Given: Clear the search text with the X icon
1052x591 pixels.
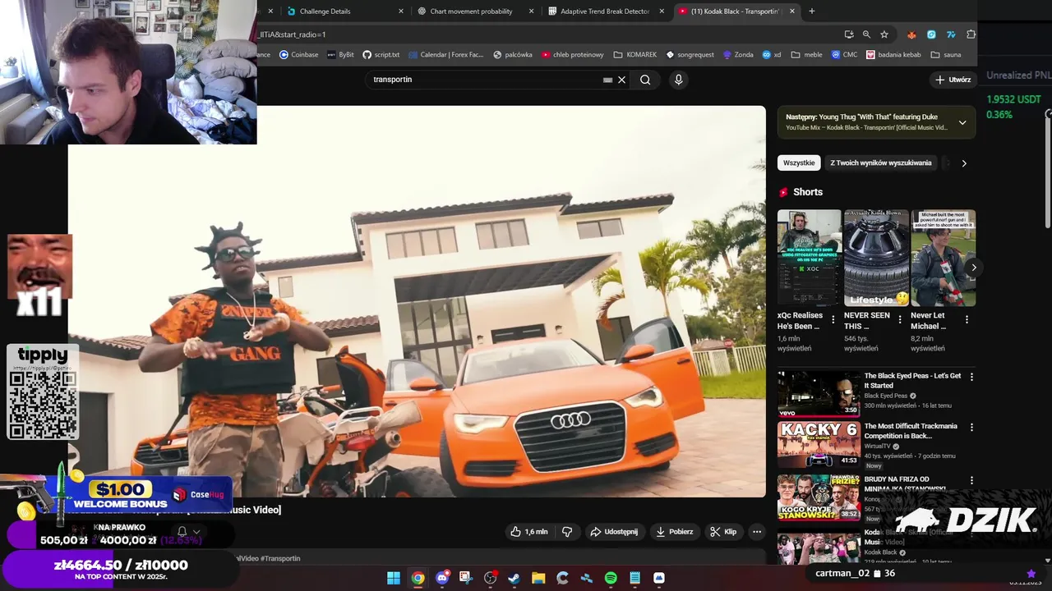Looking at the screenshot, I should click(622, 80).
